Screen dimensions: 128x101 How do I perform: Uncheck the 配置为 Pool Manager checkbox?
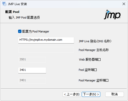tap(20, 31)
